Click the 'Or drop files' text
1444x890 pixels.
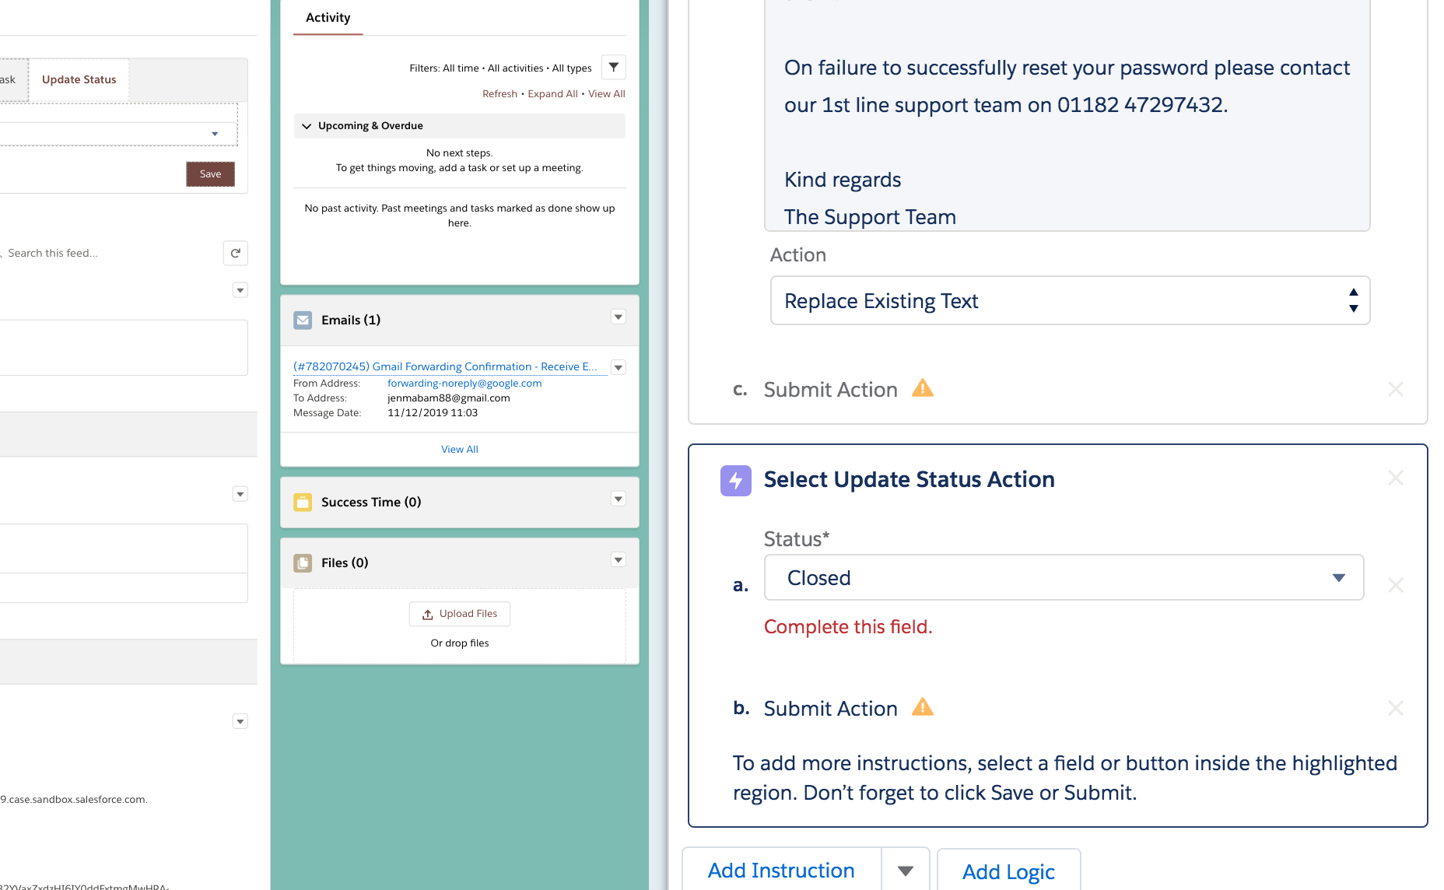coord(460,643)
